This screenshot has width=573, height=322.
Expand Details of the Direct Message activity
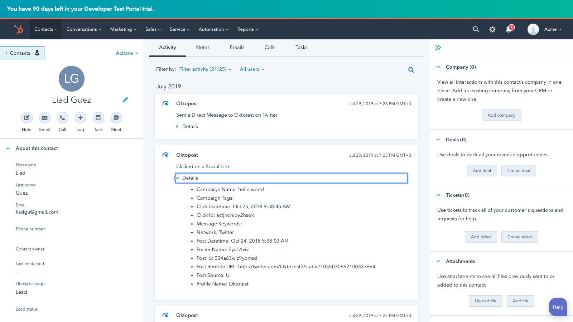pos(187,127)
